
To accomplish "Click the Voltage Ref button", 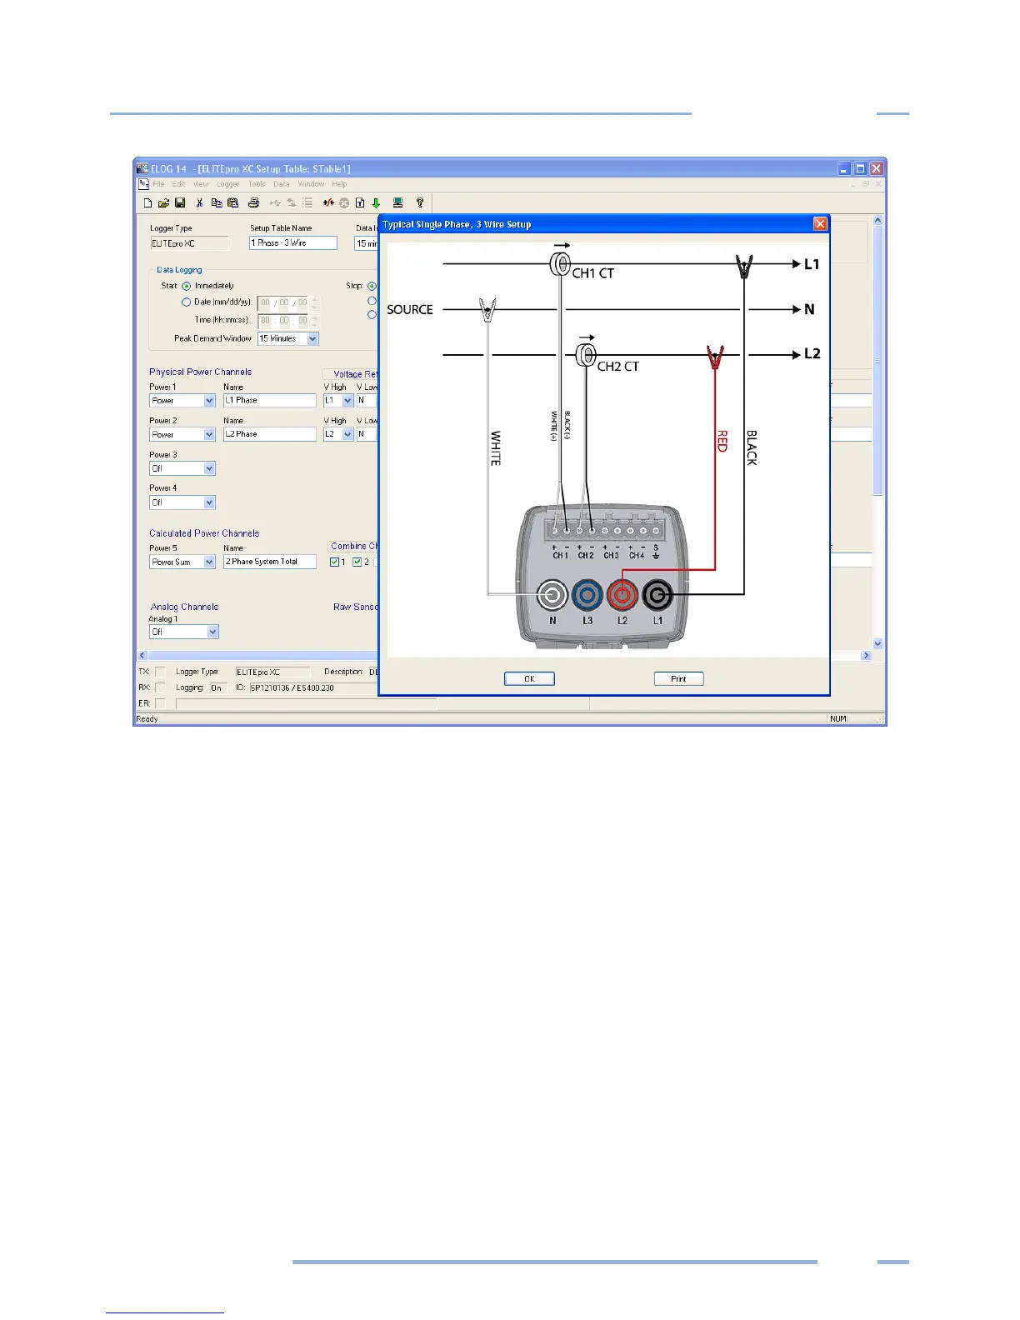I will tap(351, 374).
